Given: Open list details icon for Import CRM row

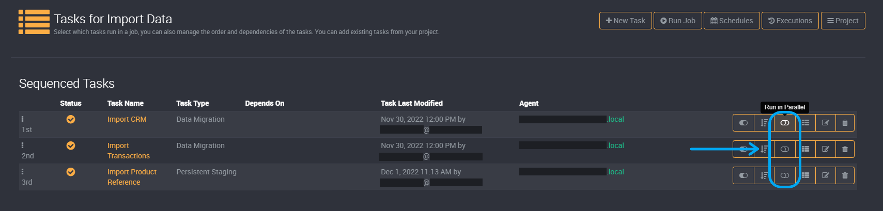Looking at the screenshot, I should pos(805,123).
